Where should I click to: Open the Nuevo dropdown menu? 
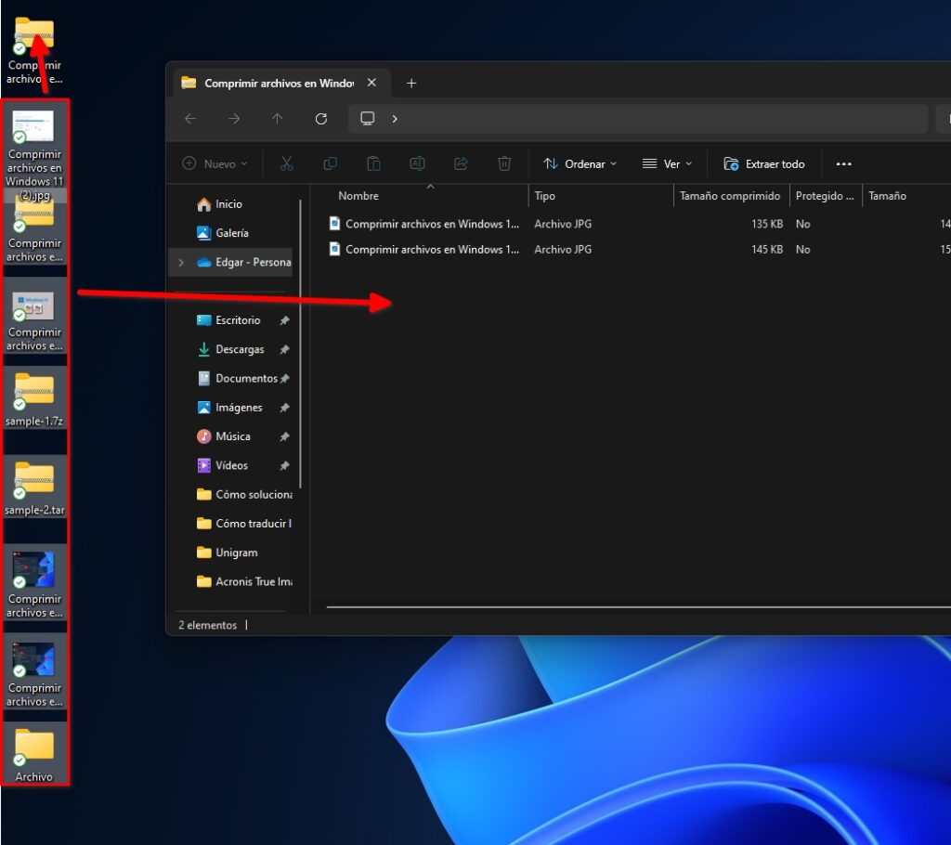coord(215,163)
